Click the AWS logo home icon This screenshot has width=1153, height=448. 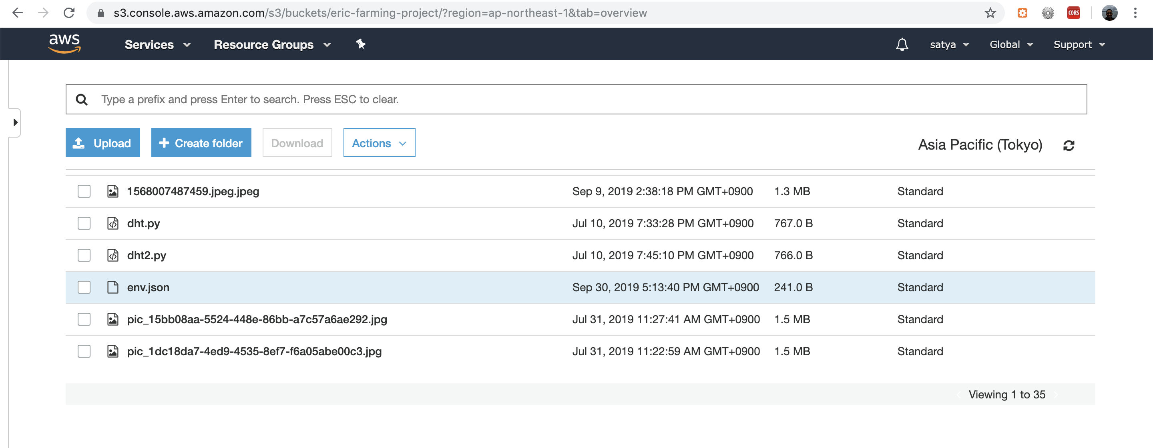64,44
